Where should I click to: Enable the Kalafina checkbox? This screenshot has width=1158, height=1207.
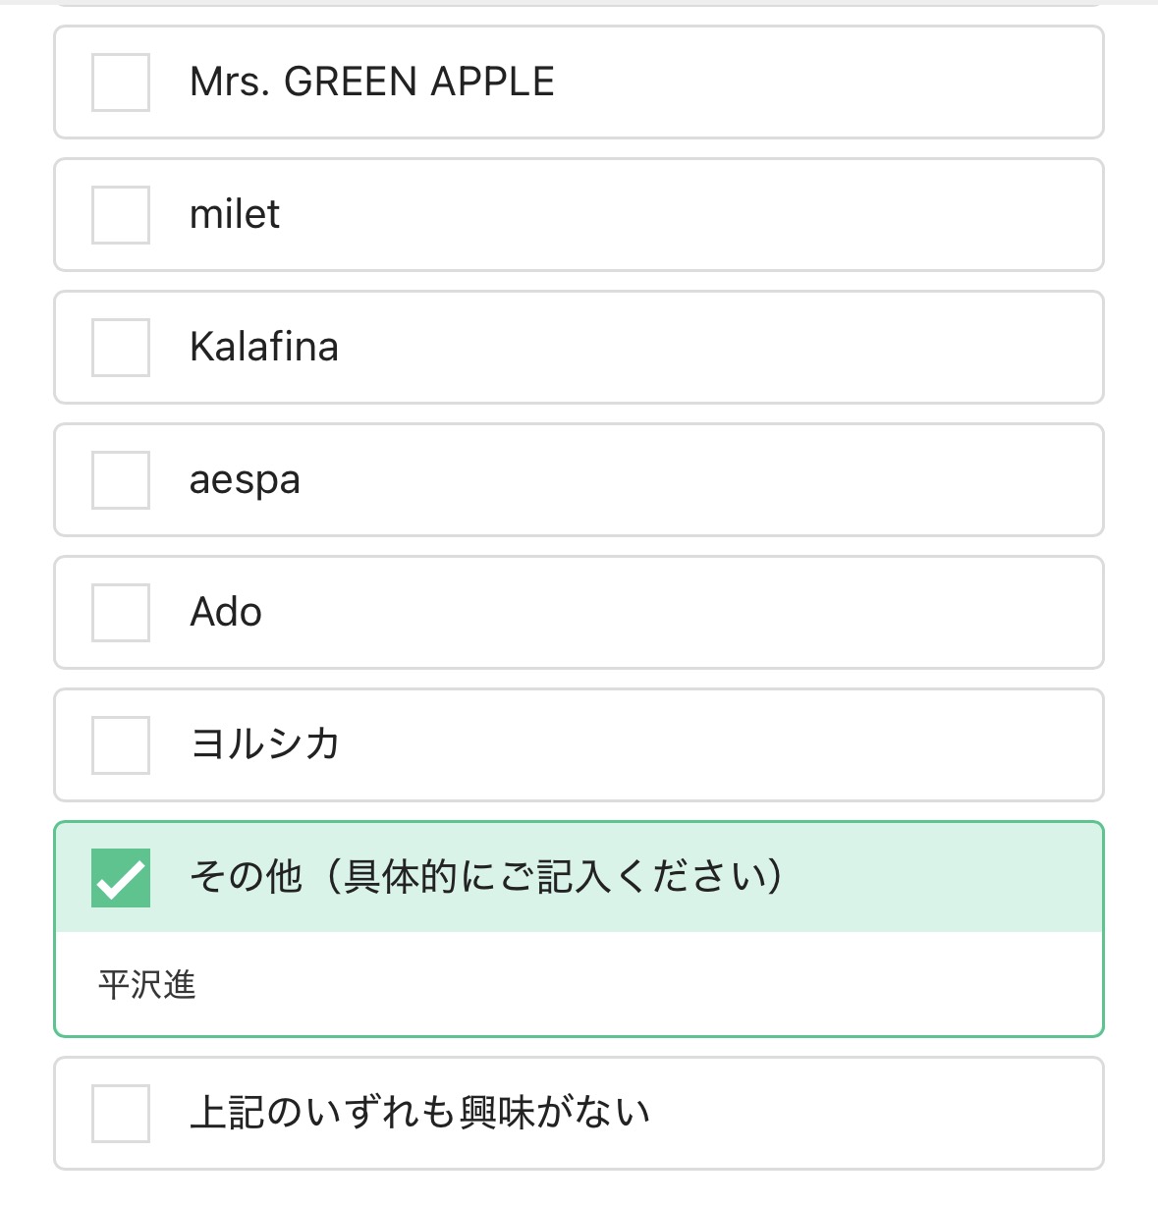[x=121, y=348]
